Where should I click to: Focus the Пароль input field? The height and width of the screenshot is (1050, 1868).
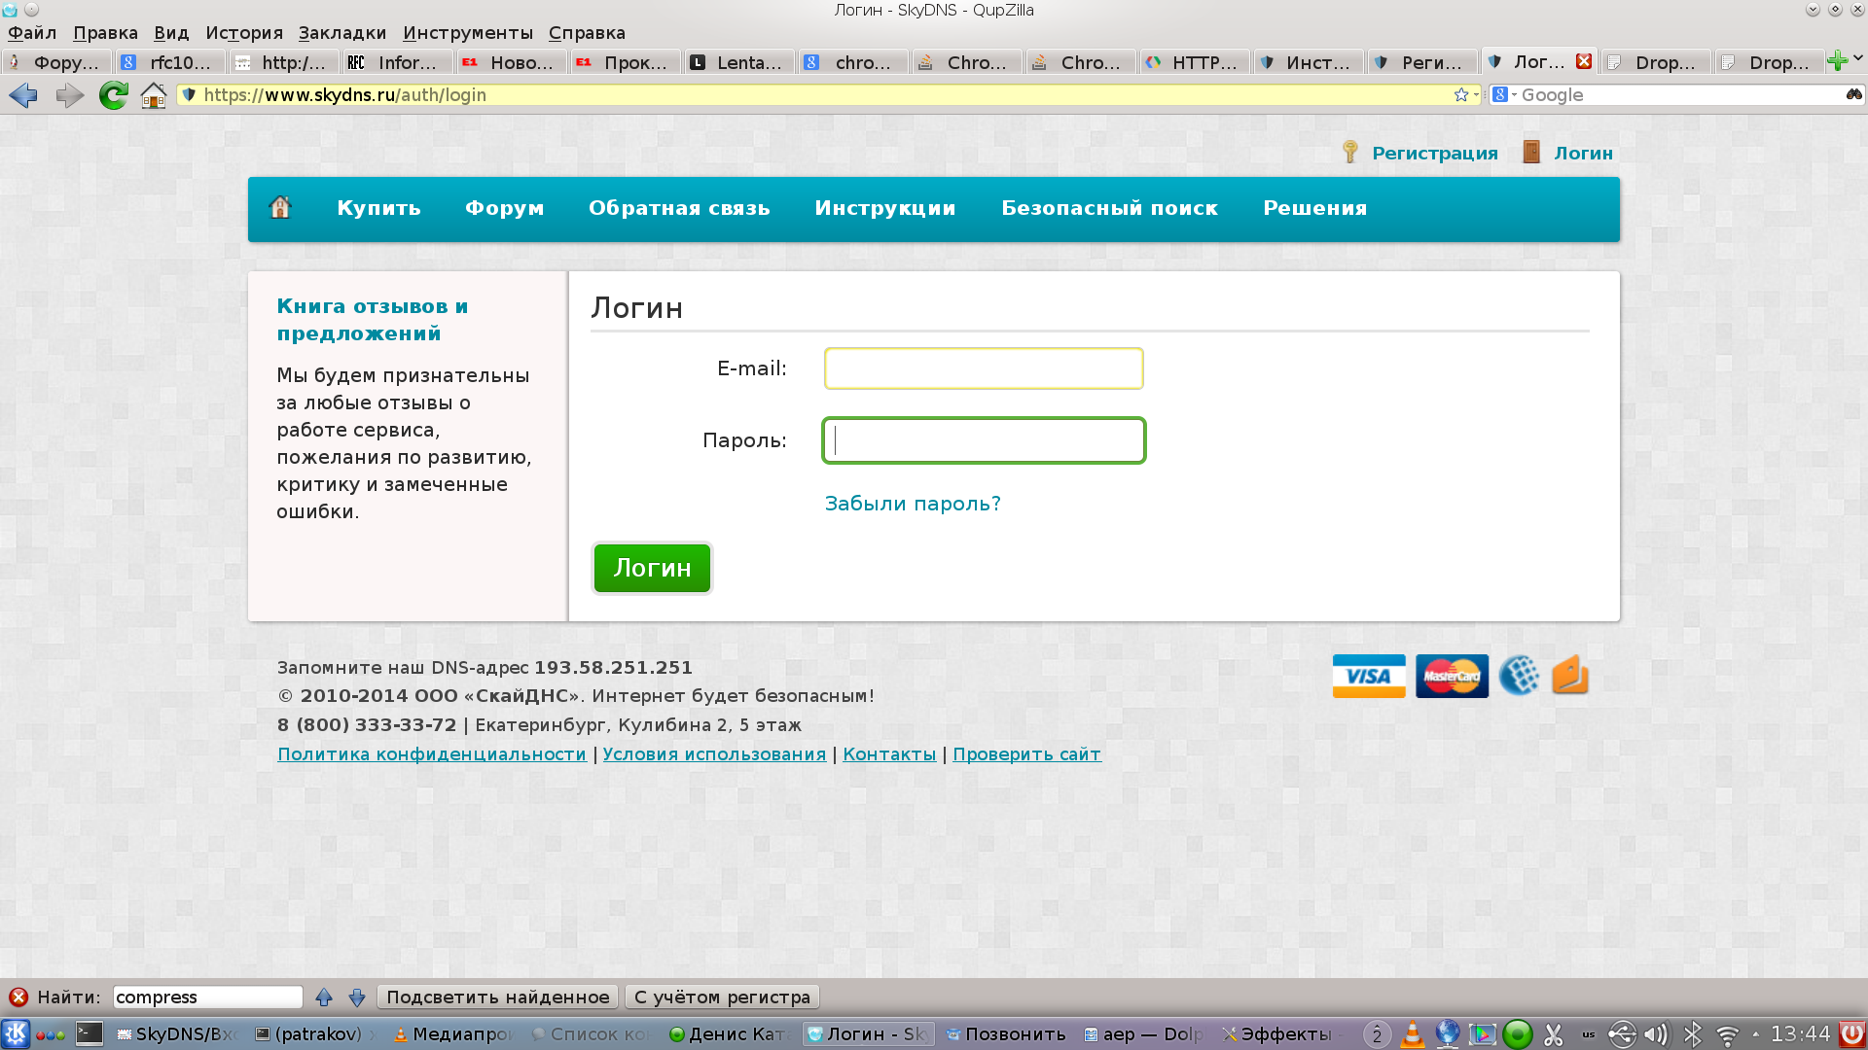[x=984, y=440]
